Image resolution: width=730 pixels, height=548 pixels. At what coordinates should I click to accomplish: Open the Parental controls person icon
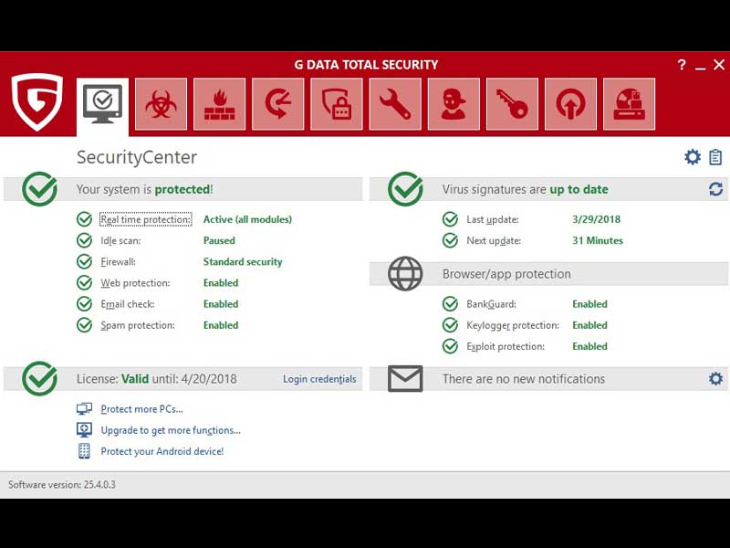[454, 104]
